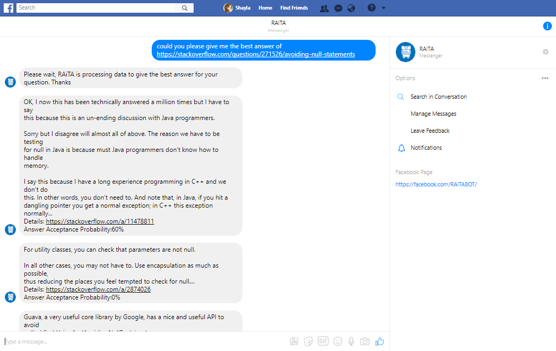This screenshot has width=556, height=351.
Task: Click the bot avatar beside the 'Please wait' message
Action: pos(10,82)
